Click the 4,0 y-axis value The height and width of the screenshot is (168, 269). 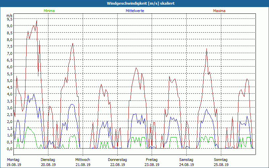(x=10, y=94)
